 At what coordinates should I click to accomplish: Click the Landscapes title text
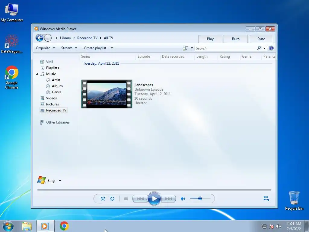tap(144, 85)
